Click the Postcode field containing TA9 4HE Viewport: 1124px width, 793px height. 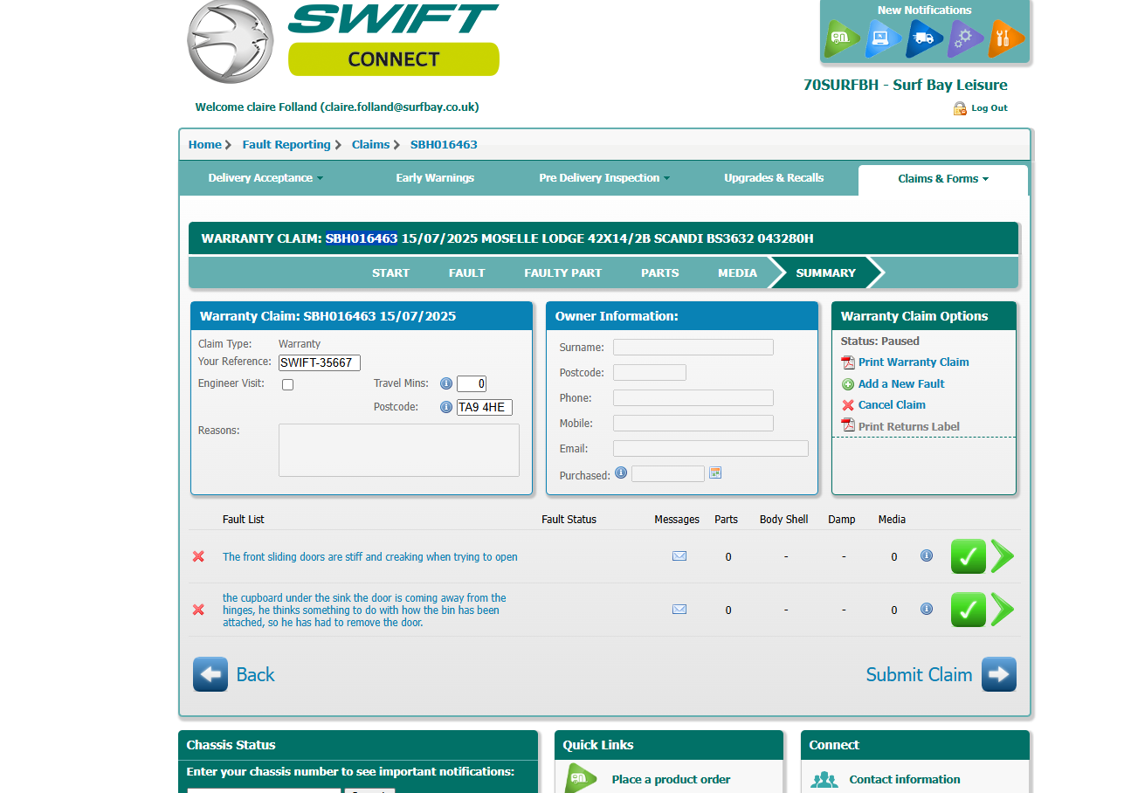tap(485, 407)
